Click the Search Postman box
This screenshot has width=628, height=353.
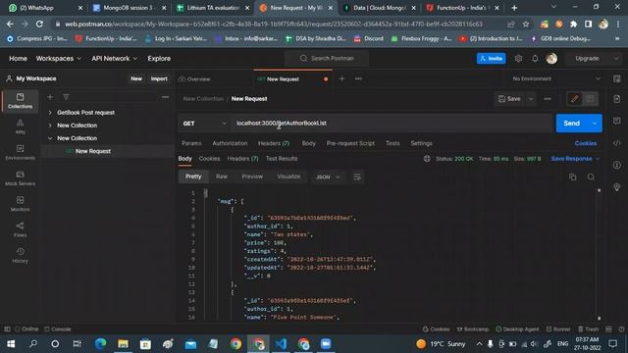pyautogui.click(x=327, y=59)
